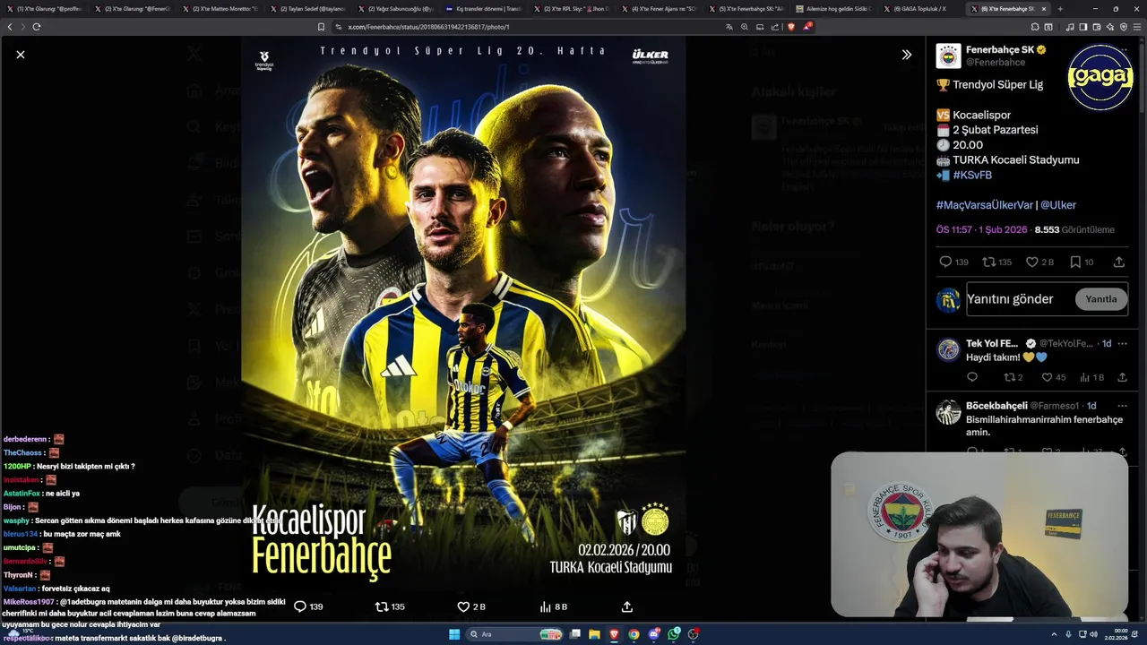The width and height of the screenshot is (1147, 645).
Task: Click share icon on Tek Yol FE comment
Action: coord(1122,377)
